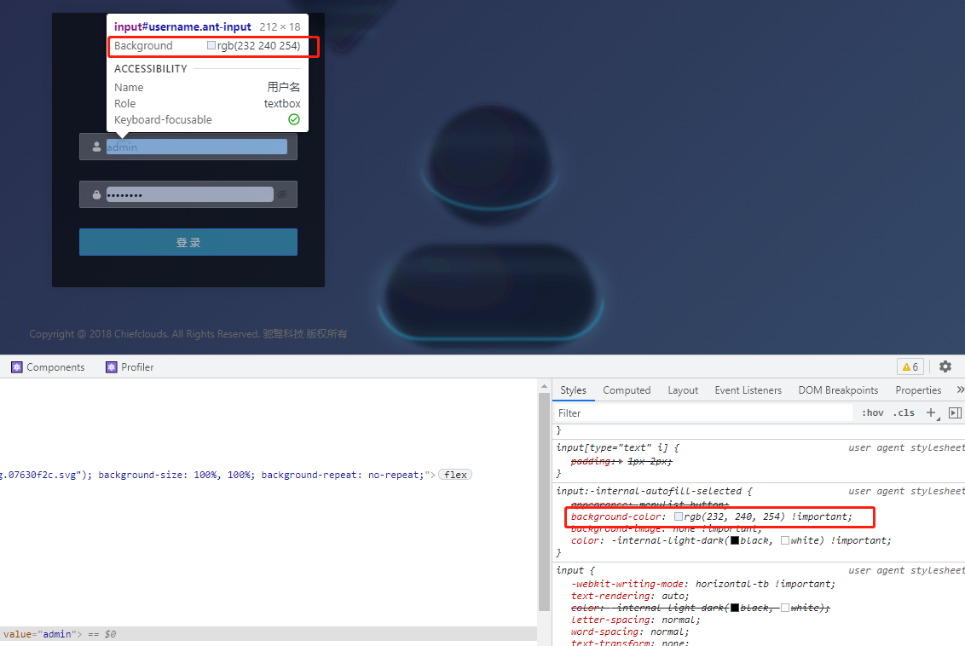Click the Components panel icon

17,366
